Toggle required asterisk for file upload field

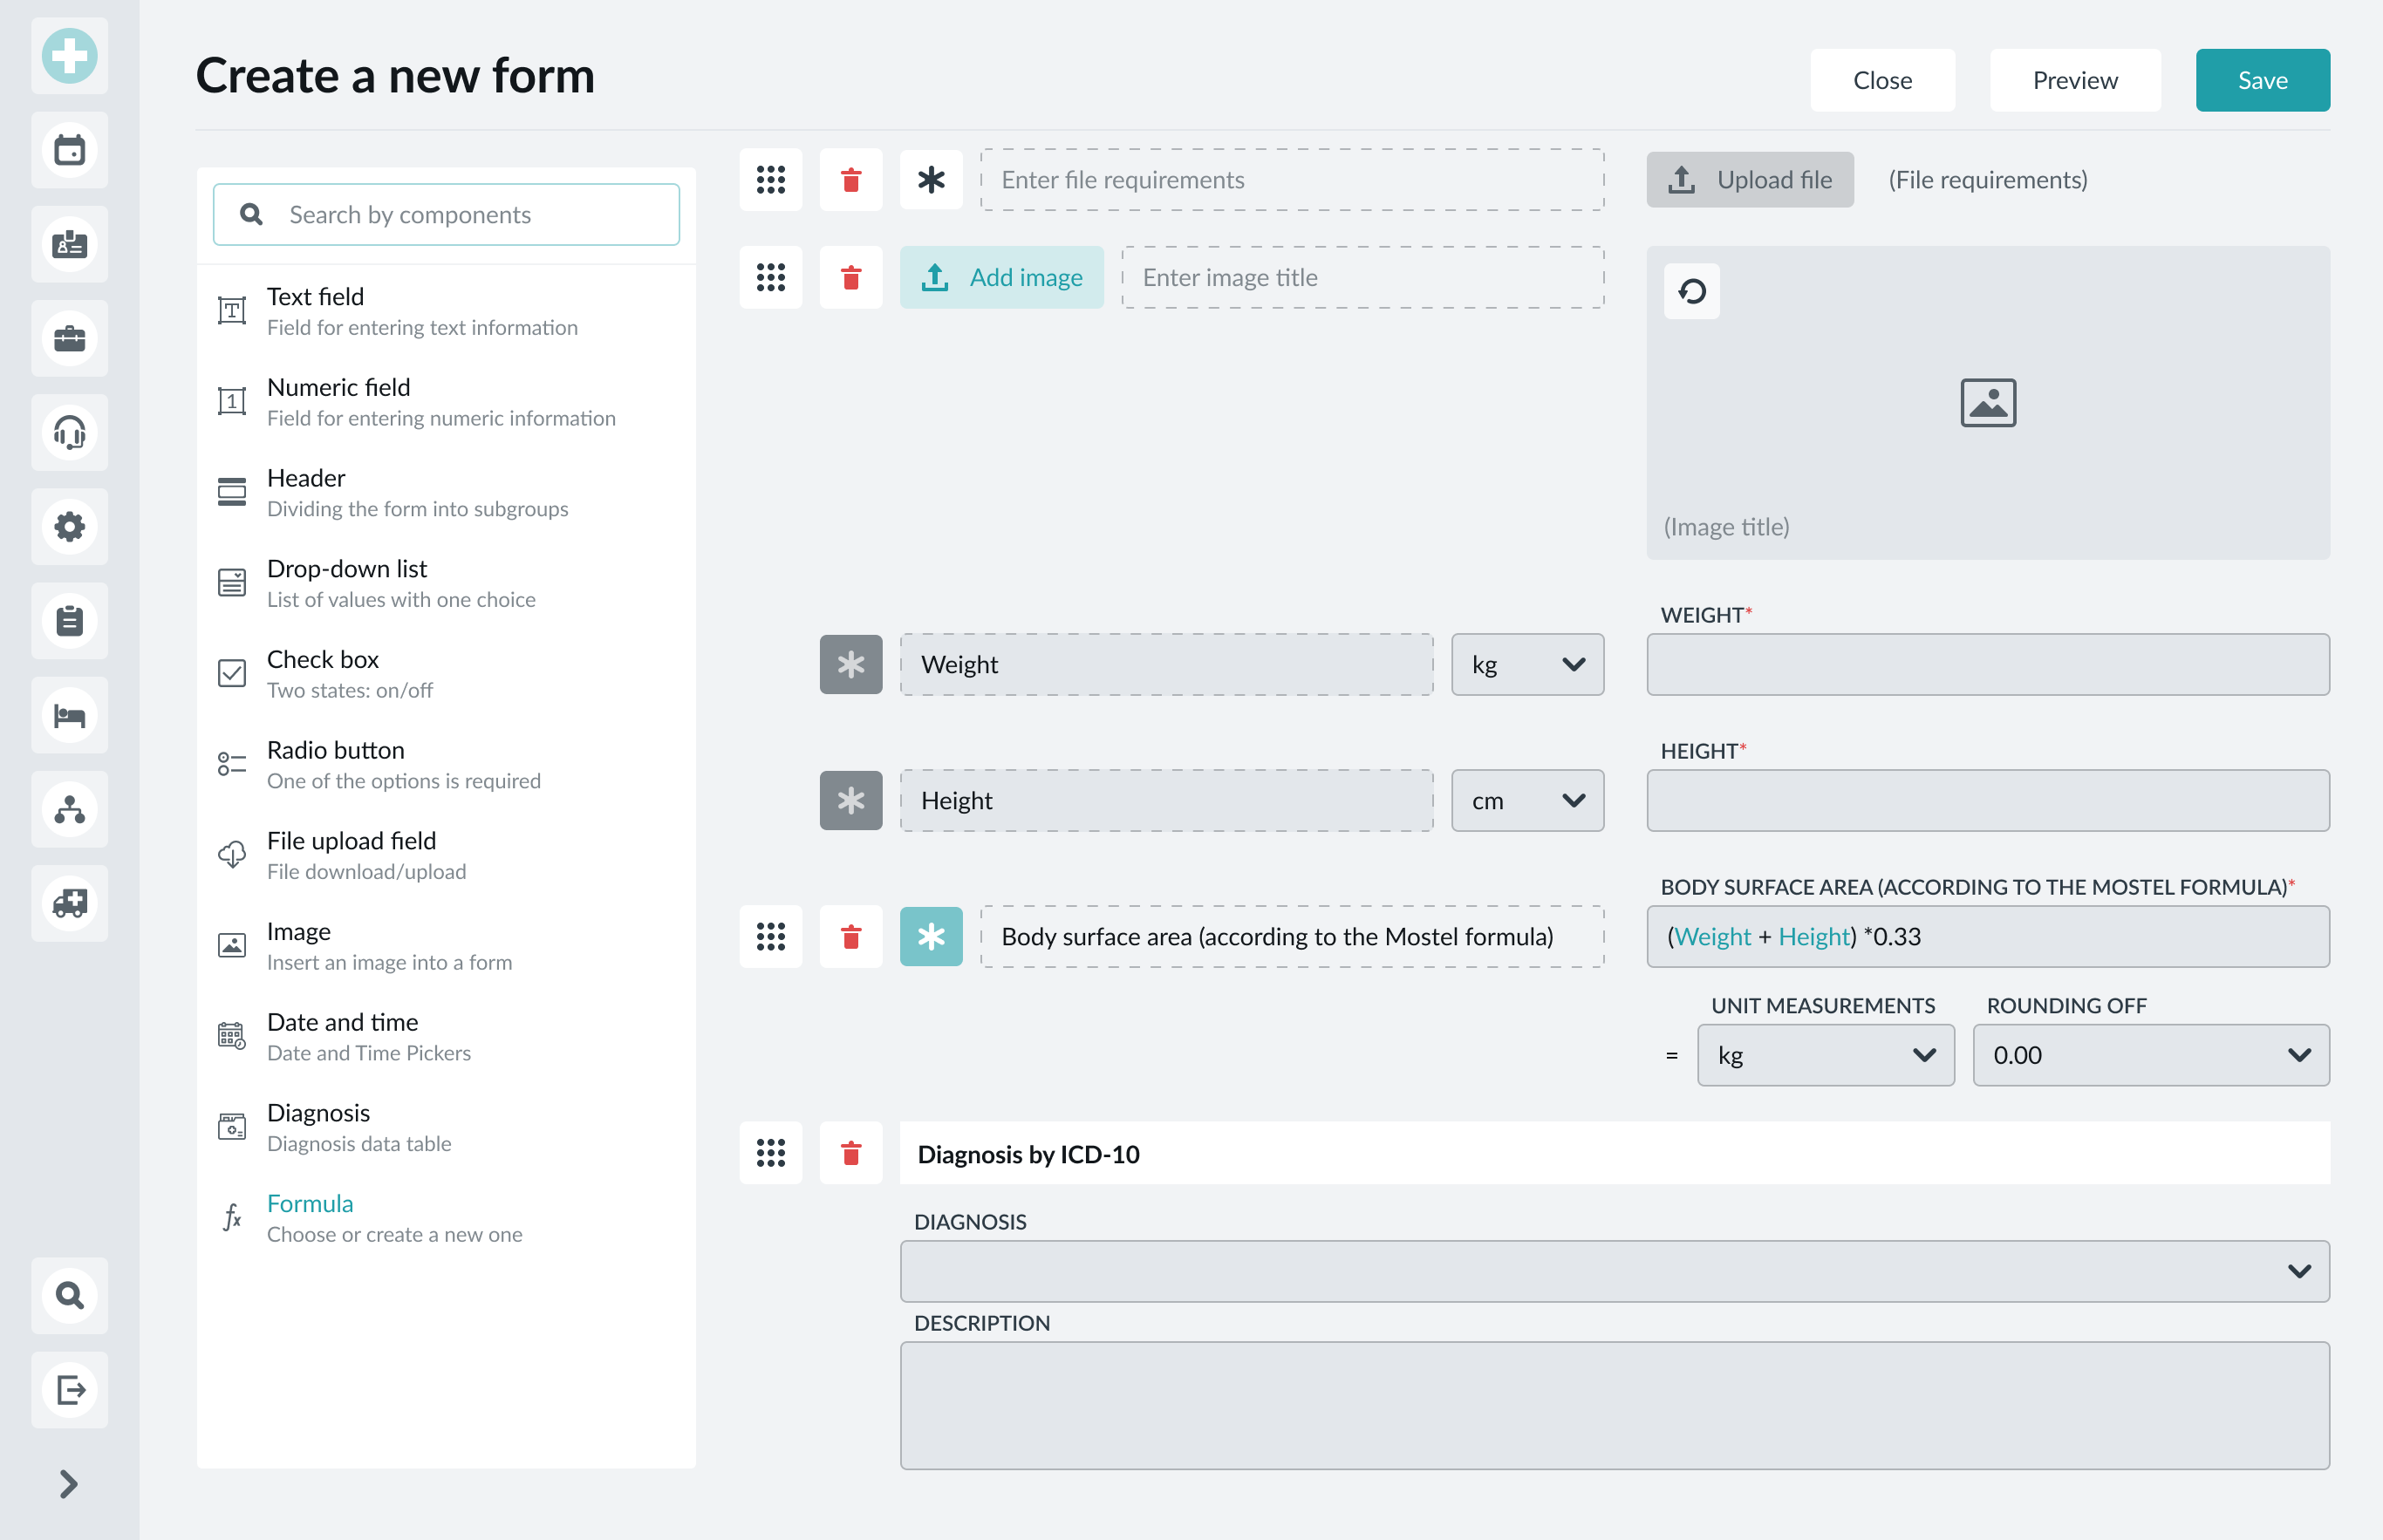[x=930, y=180]
